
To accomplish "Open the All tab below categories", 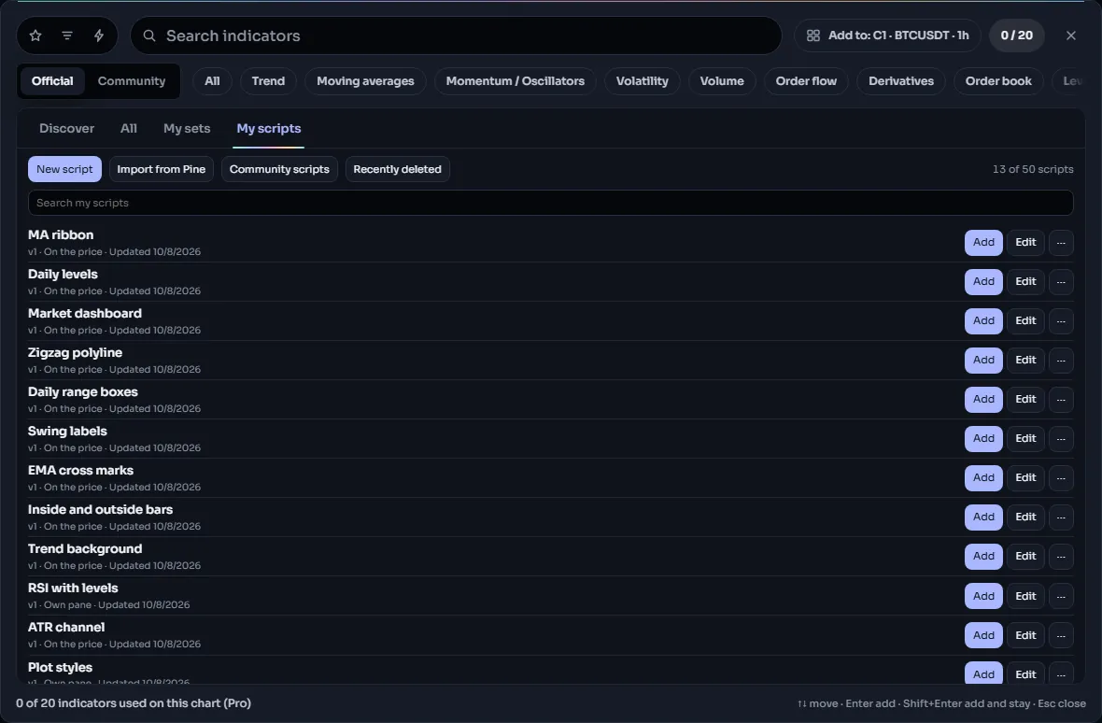I will coord(129,129).
